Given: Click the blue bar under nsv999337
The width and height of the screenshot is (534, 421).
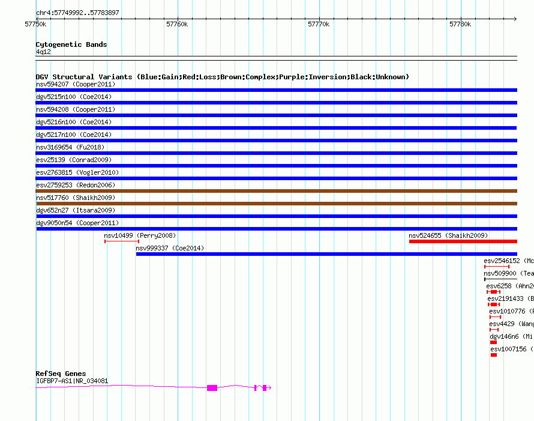Looking at the screenshot, I should click(326, 254).
